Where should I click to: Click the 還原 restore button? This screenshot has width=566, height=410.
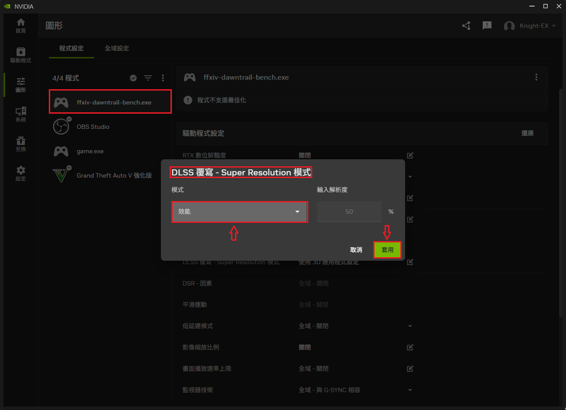(x=528, y=133)
